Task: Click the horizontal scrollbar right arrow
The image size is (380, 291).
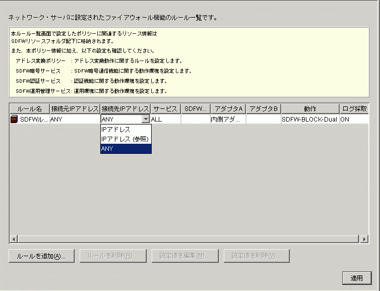Action: pyautogui.click(x=364, y=239)
